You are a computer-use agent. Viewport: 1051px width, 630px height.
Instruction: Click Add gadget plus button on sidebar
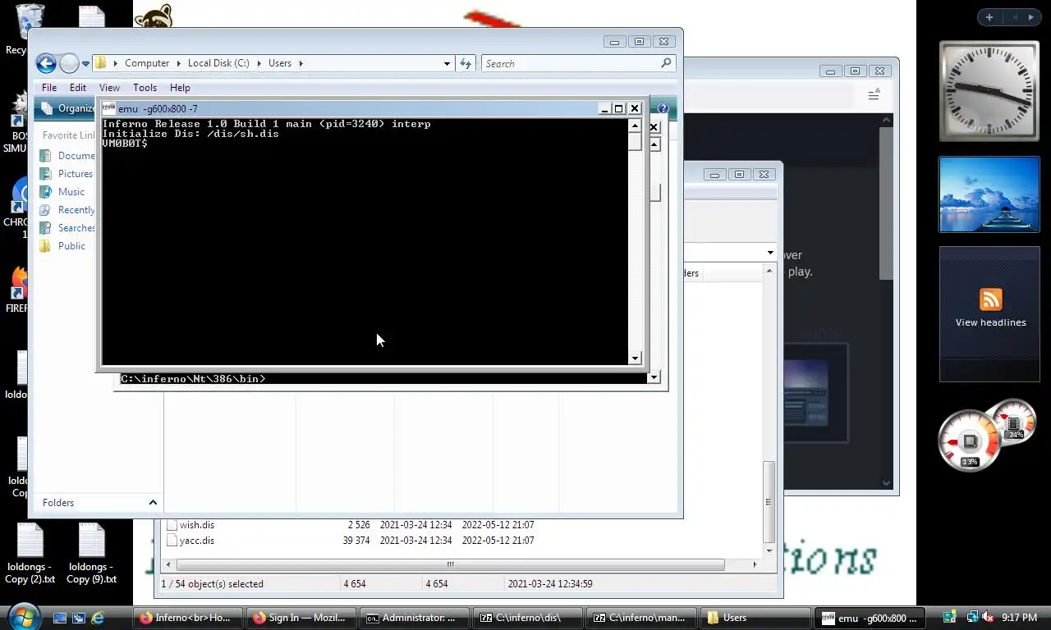[x=989, y=17]
